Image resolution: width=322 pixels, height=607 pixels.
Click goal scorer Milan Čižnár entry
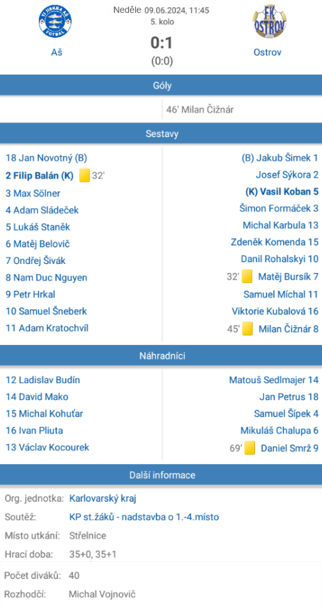pos(200,110)
